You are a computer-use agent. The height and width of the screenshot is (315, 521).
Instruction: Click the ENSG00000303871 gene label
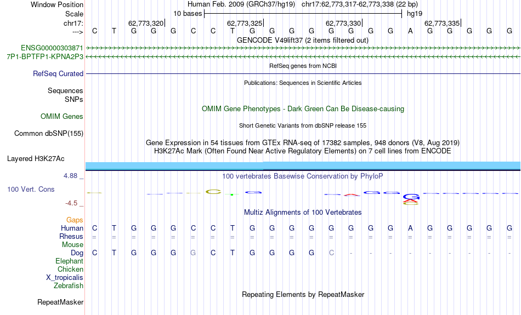pos(52,48)
